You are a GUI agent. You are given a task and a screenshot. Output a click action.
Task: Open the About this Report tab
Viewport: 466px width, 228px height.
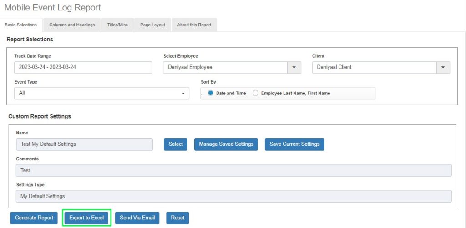click(194, 25)
